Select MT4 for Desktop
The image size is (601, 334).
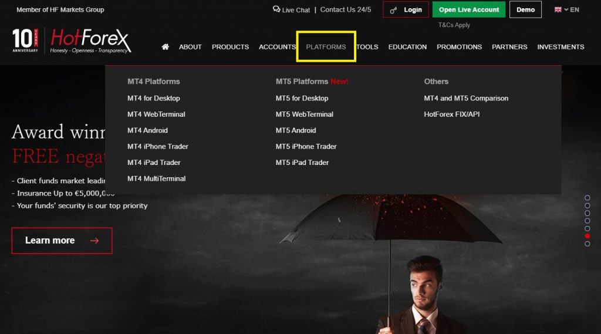click(x=154, y=98)
